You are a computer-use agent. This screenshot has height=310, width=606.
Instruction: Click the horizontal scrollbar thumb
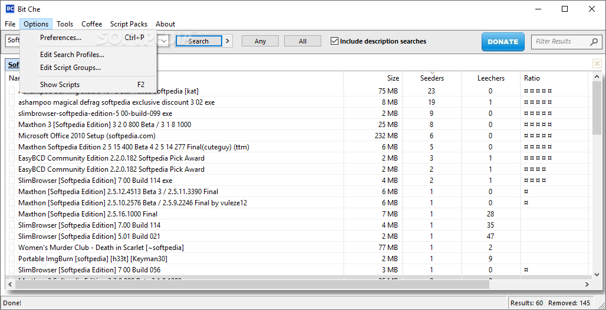tap(252, 285)
